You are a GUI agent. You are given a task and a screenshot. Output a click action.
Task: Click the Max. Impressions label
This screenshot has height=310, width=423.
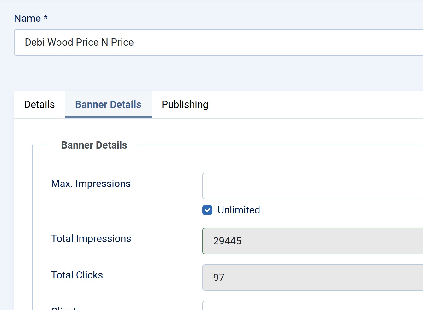pyautogui.click(x=91, y=184)
